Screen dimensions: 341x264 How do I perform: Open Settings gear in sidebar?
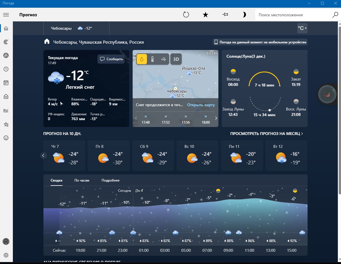coord(6,255)
